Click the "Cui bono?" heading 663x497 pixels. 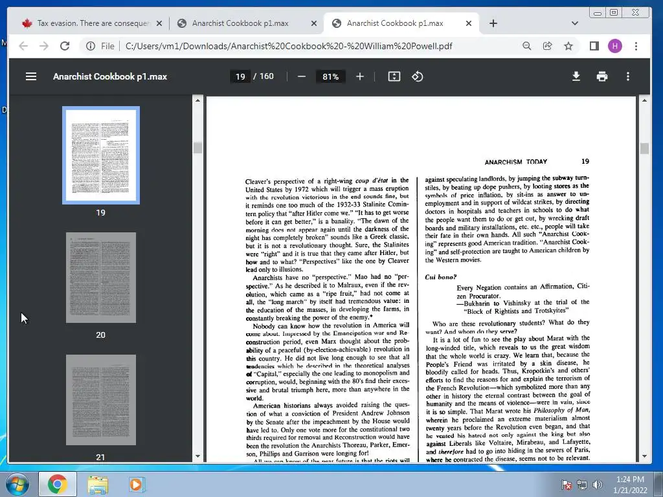click(x=440, y=277)
